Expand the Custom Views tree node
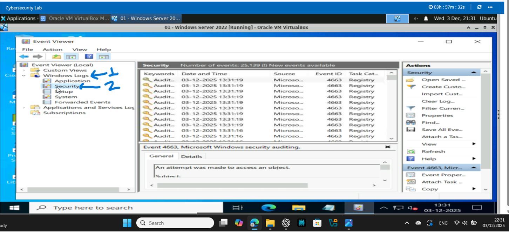The width and height of the screenshot is (509, 243). tap(24, 70)
